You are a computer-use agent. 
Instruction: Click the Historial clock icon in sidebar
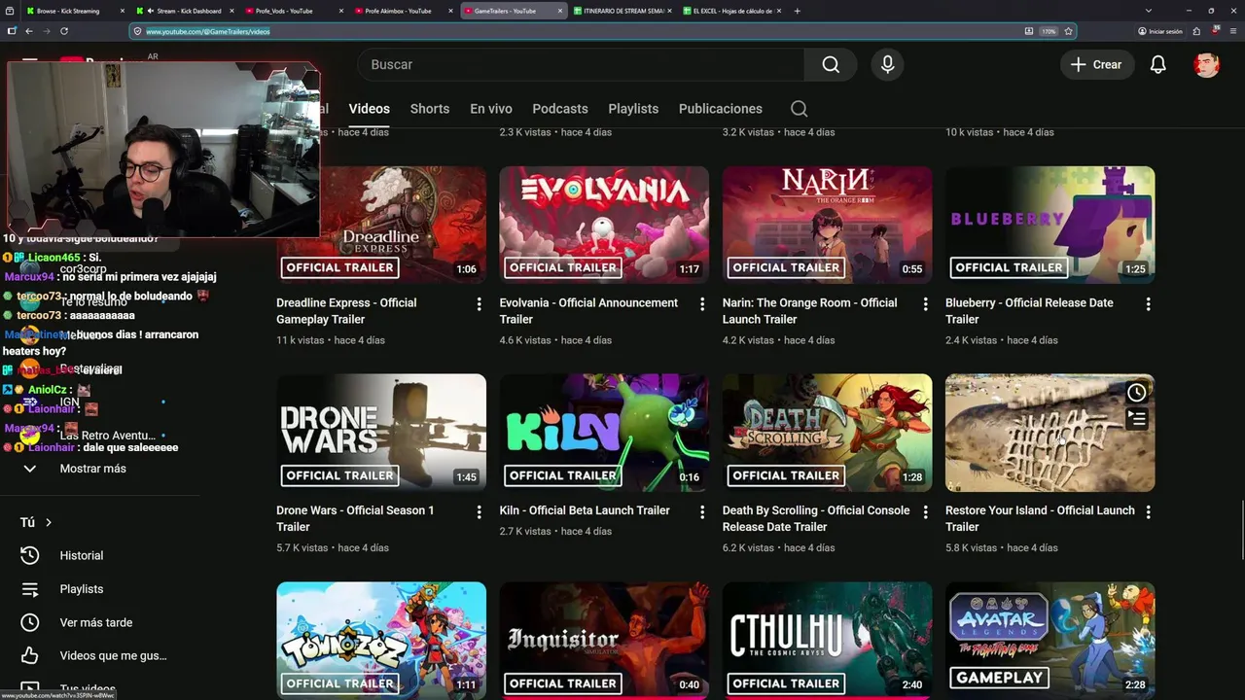pos(30,555)
